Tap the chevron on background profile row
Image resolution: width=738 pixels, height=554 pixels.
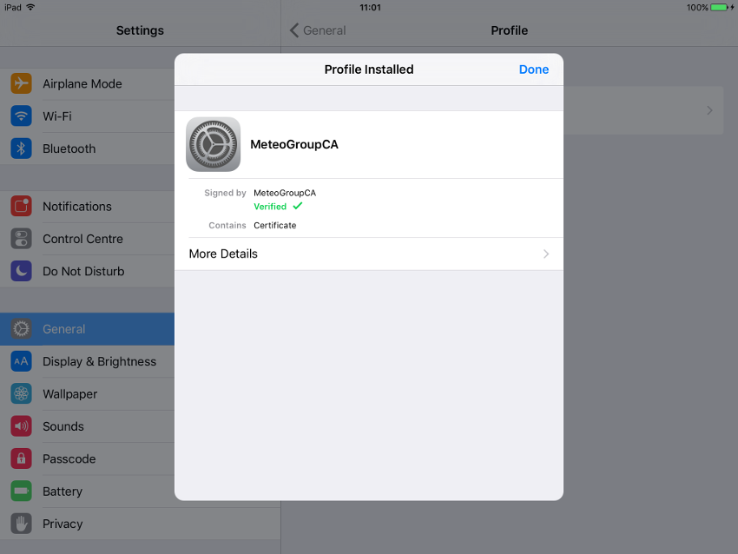pos(709,110)
